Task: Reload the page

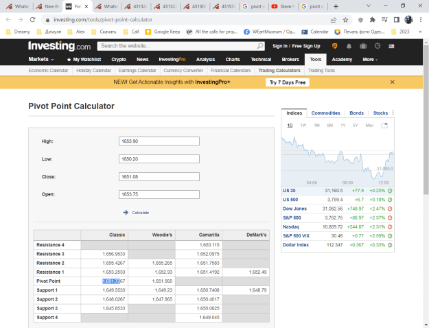Action: click(32, 20)
